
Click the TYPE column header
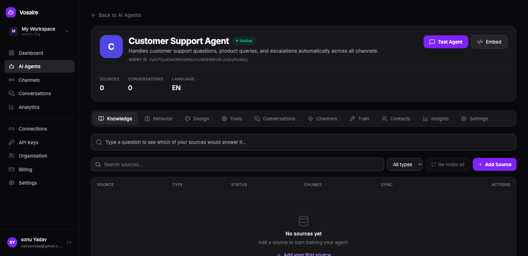pyautogui.click(x=178, y=185)
